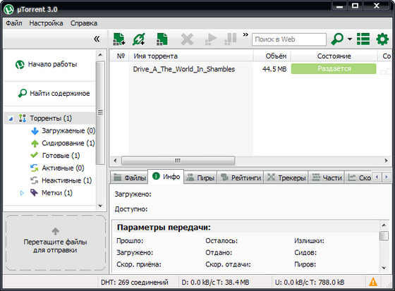This screenshot has height=291, width=395.
Task: Switch to the Трекеры tab
Action: (286, 178)
